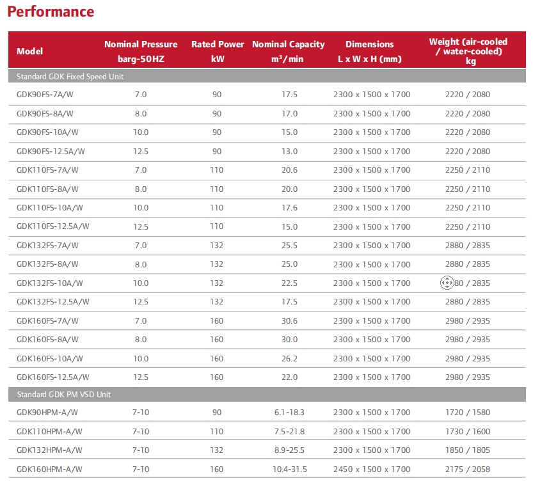The width and height of the screenshot is (533, 481).
Task: Click capacity 30.0 in GDK160FS-8A/W row
Action: [289, 340]
